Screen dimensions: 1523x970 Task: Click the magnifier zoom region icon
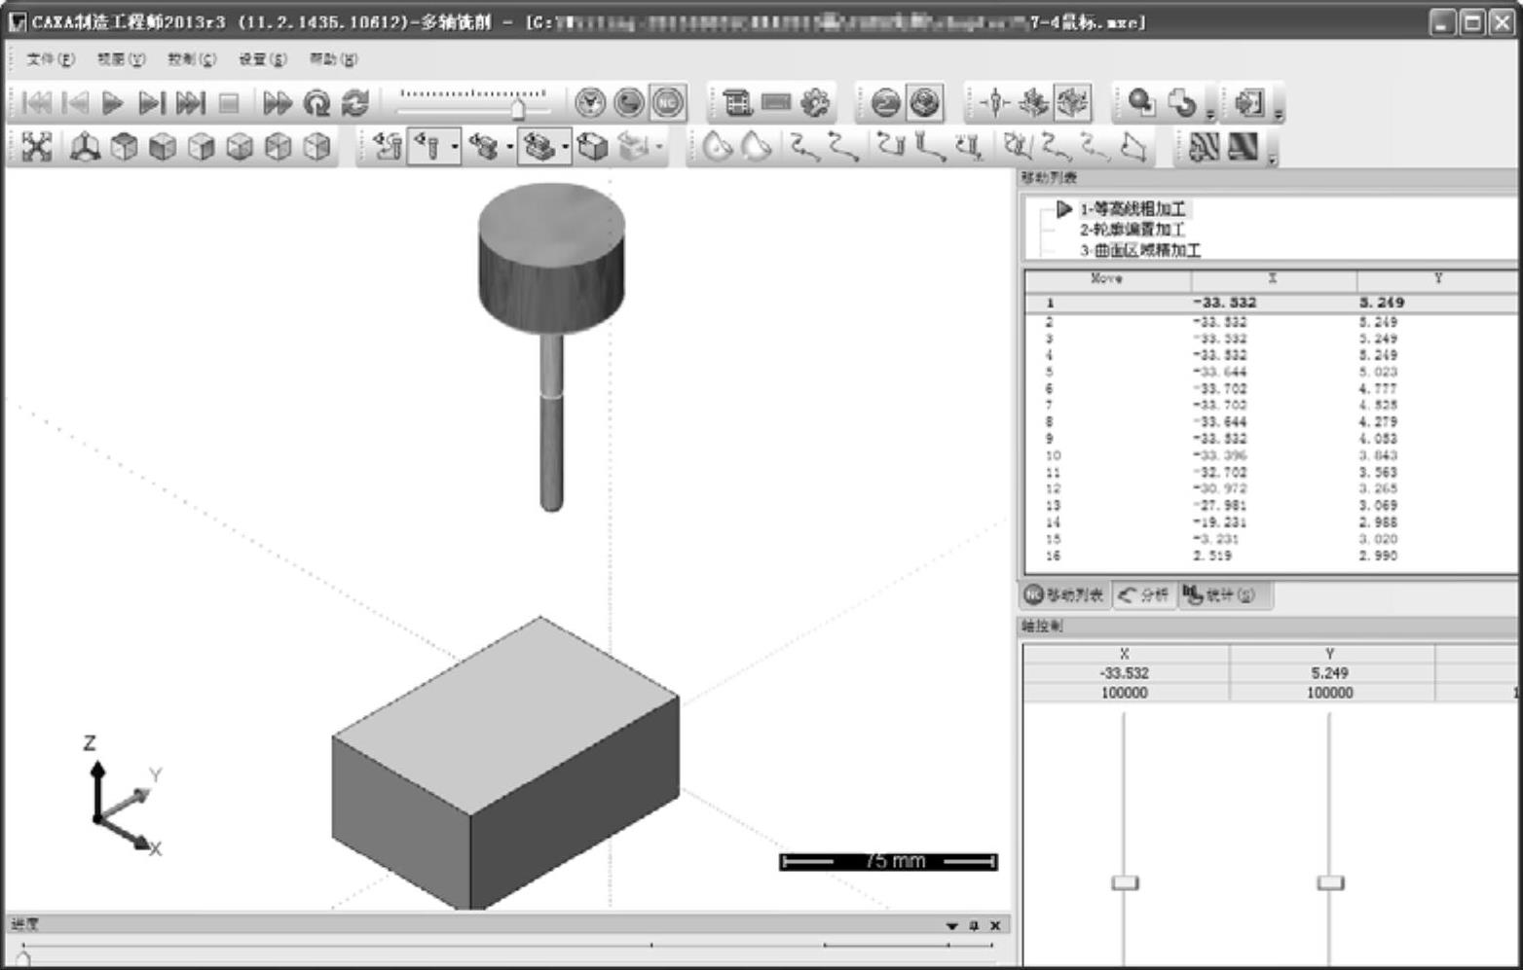pos(1140,102)
